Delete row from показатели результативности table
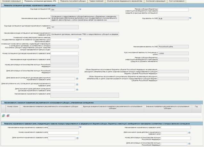 [7, 116]
